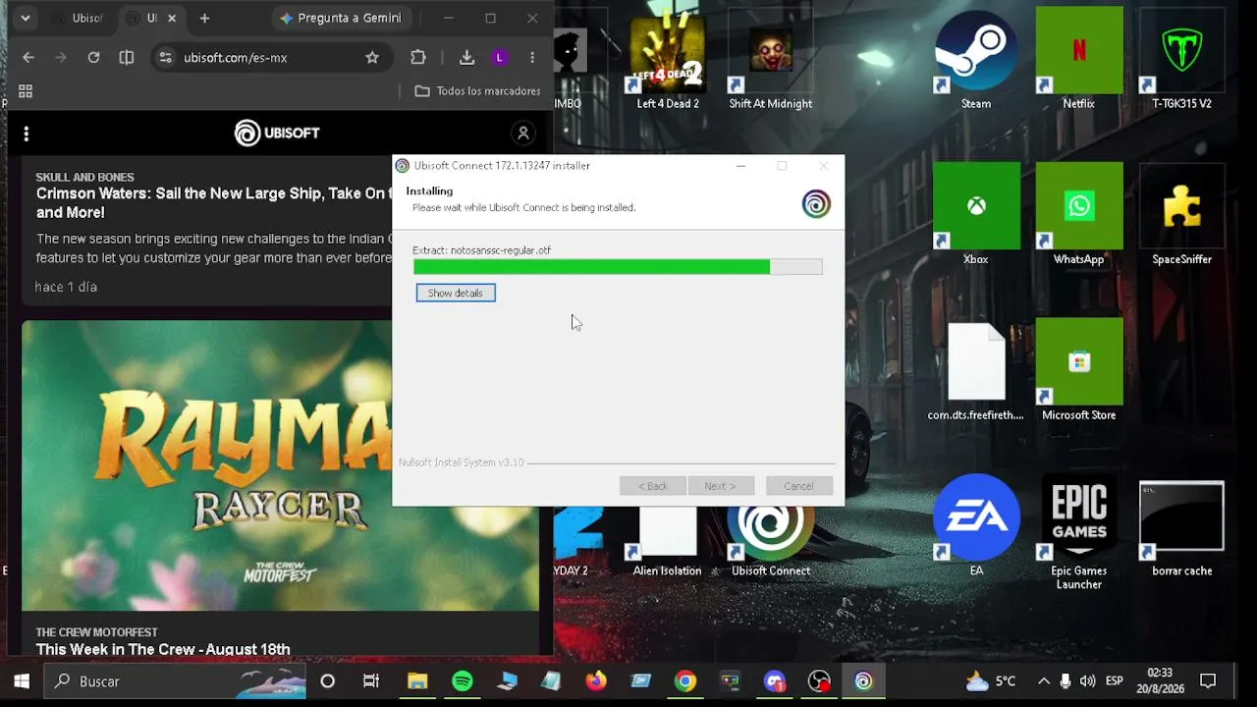The width and height of the screenshot is (1257, 707).
Task: Open OBS Studio from the taskbar
Action: pyautogui.click(x=819, y=681)
